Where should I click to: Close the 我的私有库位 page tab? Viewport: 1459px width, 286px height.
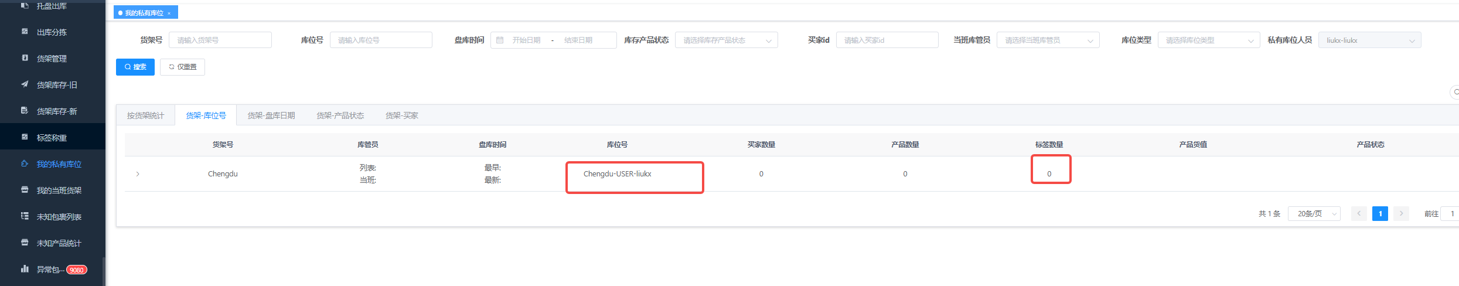(169, 13)
